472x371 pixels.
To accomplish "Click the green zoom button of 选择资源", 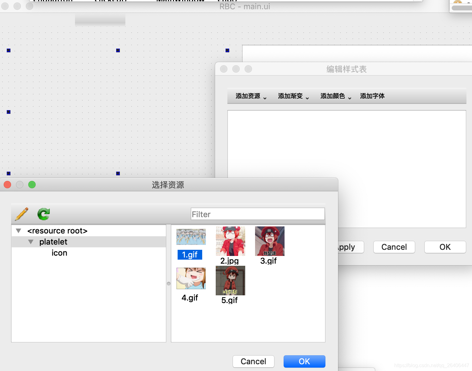I will point(32,185).
